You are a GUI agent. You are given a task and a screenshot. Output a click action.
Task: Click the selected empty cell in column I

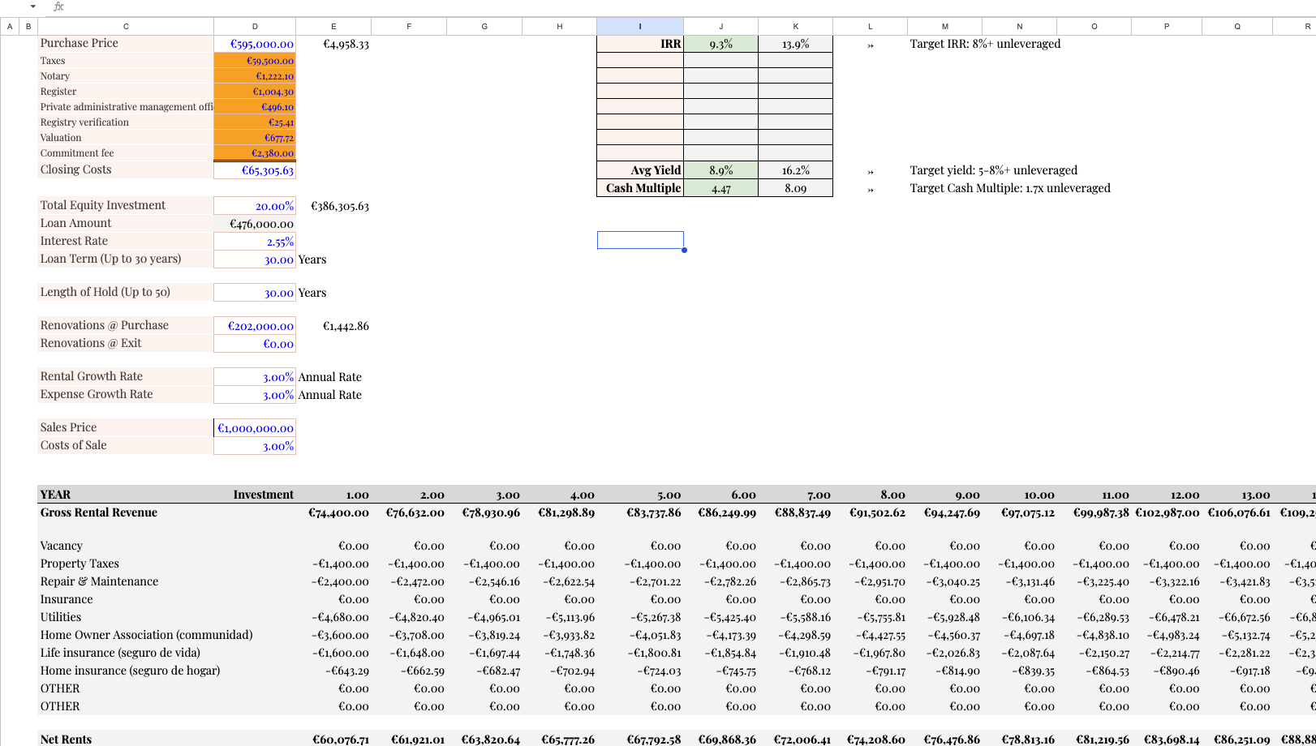click(x=640, y=241)
